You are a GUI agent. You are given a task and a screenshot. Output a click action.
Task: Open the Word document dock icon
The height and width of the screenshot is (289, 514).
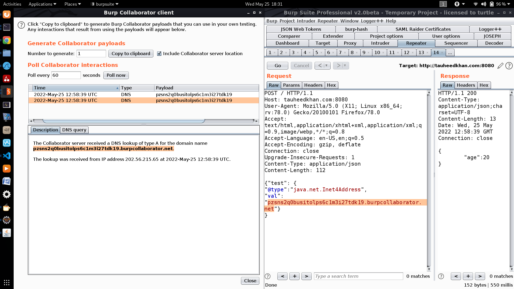(x=7, y=181)
